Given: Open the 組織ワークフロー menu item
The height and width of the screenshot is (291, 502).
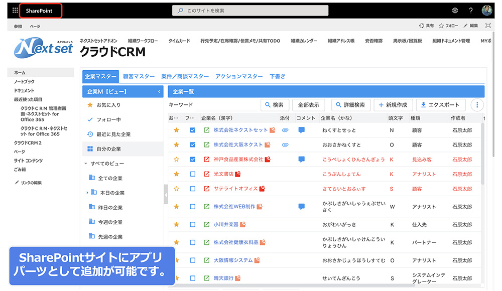Looking at the screenshot, I should coord(143,41).
